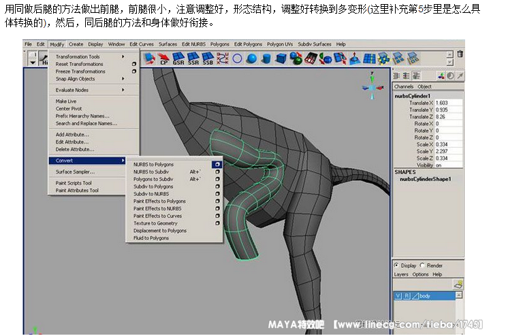Click the cone with red arrow shelf icon
Image resolution: width=506 pixels, height=336 pixels.
tap(355, 58)
